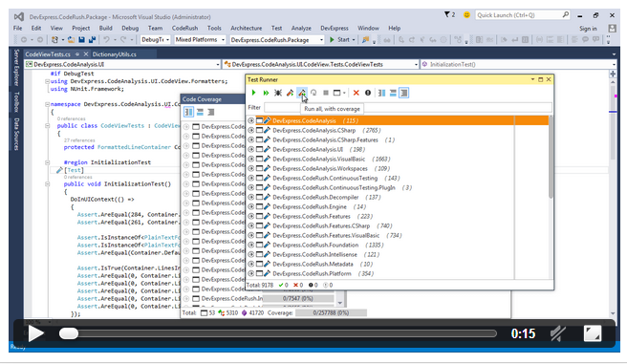Expand the DevExpress.CodeRush.Intellisense node
Screen dimensions: 627x364
[250, 254]
